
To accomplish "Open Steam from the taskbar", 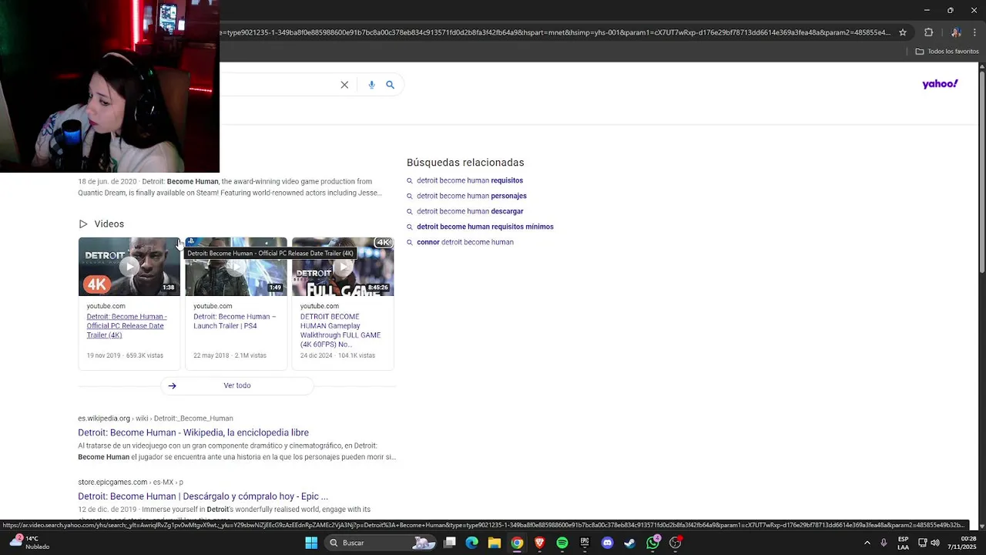I will (630, 543).
